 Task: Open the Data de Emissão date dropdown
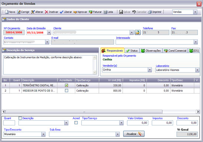[49, 32]
